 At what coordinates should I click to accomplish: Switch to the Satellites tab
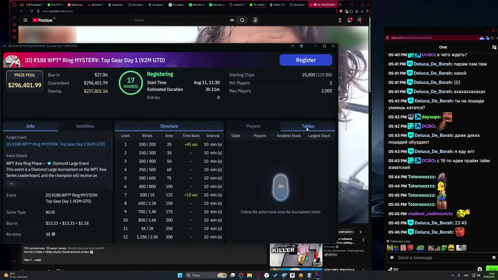[x=85, y=126]
